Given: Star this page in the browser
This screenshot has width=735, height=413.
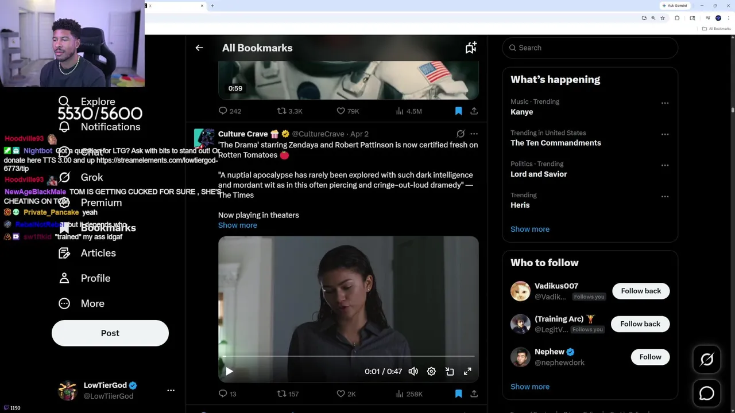Looking at the screenshot, I should (x=662, y=18).
